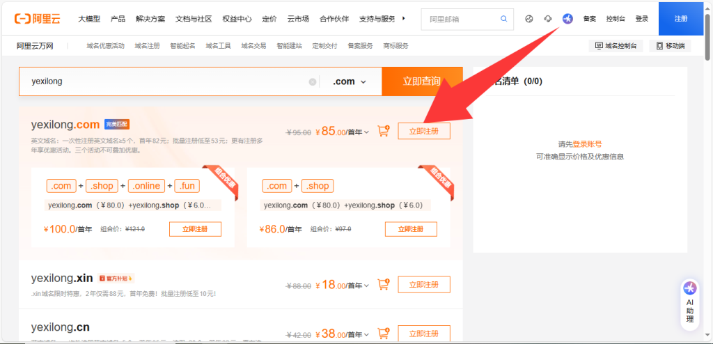
Task: Click 立即注册 for the ¥100.0 bundle
Action: point(195,229)
